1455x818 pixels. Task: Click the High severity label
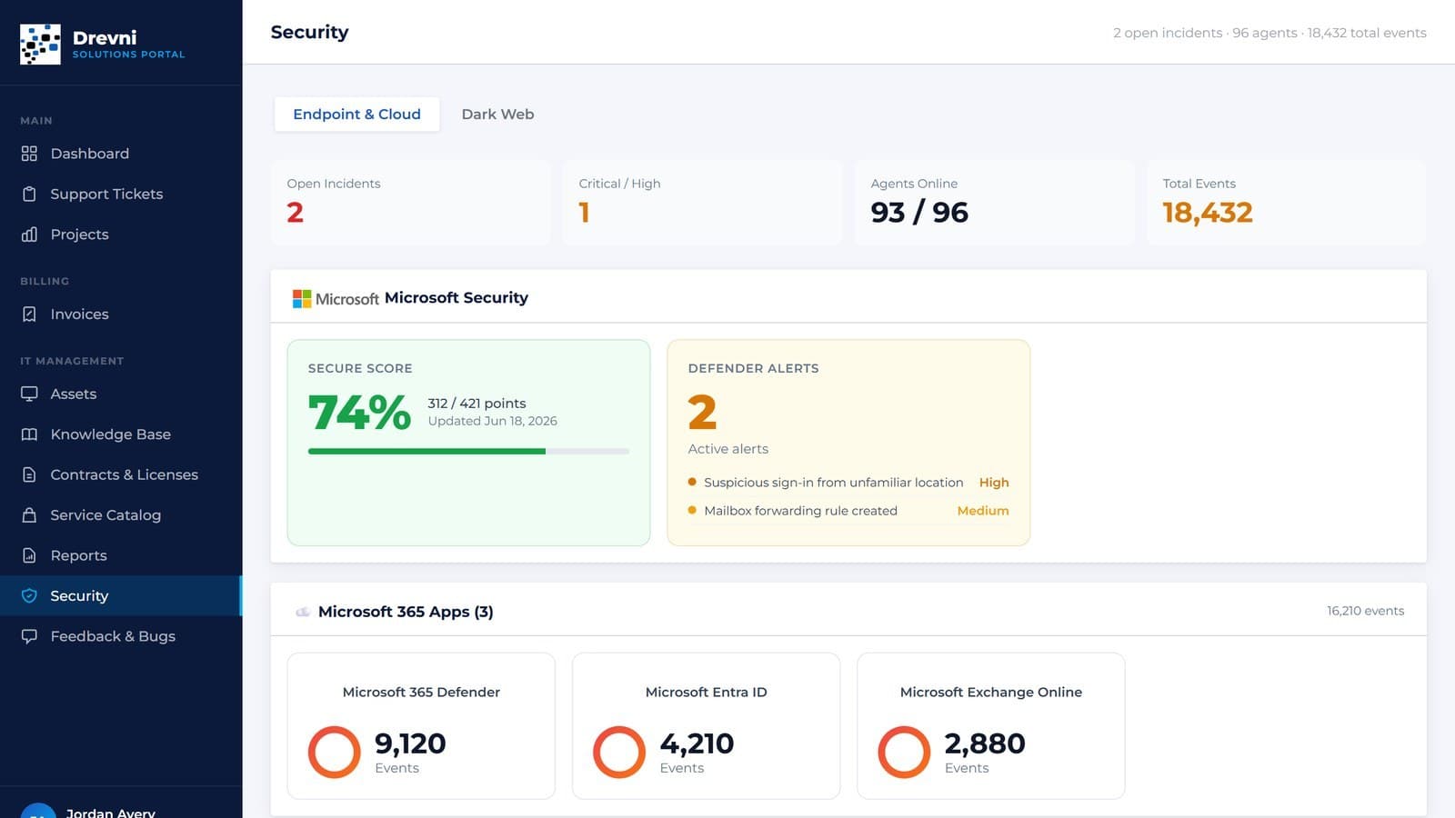tap(994, 483)
